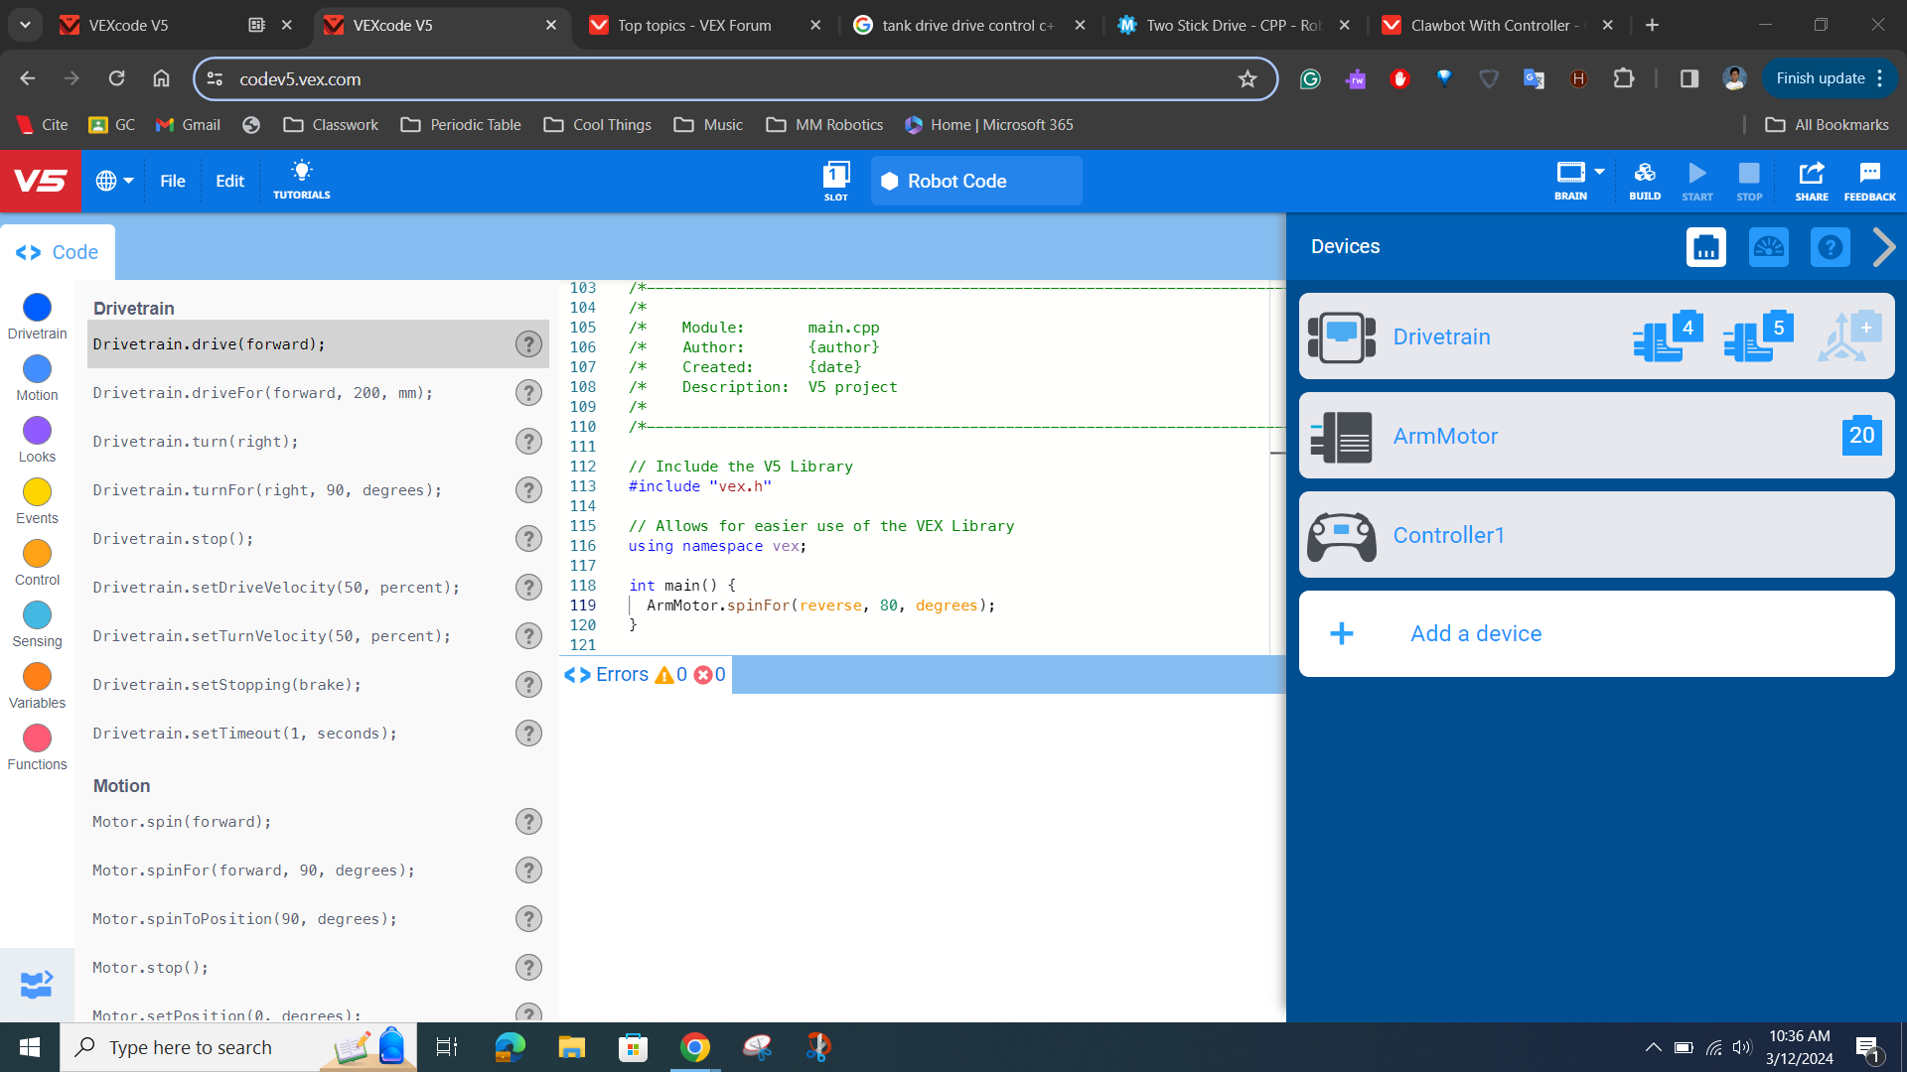Jump to Motion category circle

37,369
